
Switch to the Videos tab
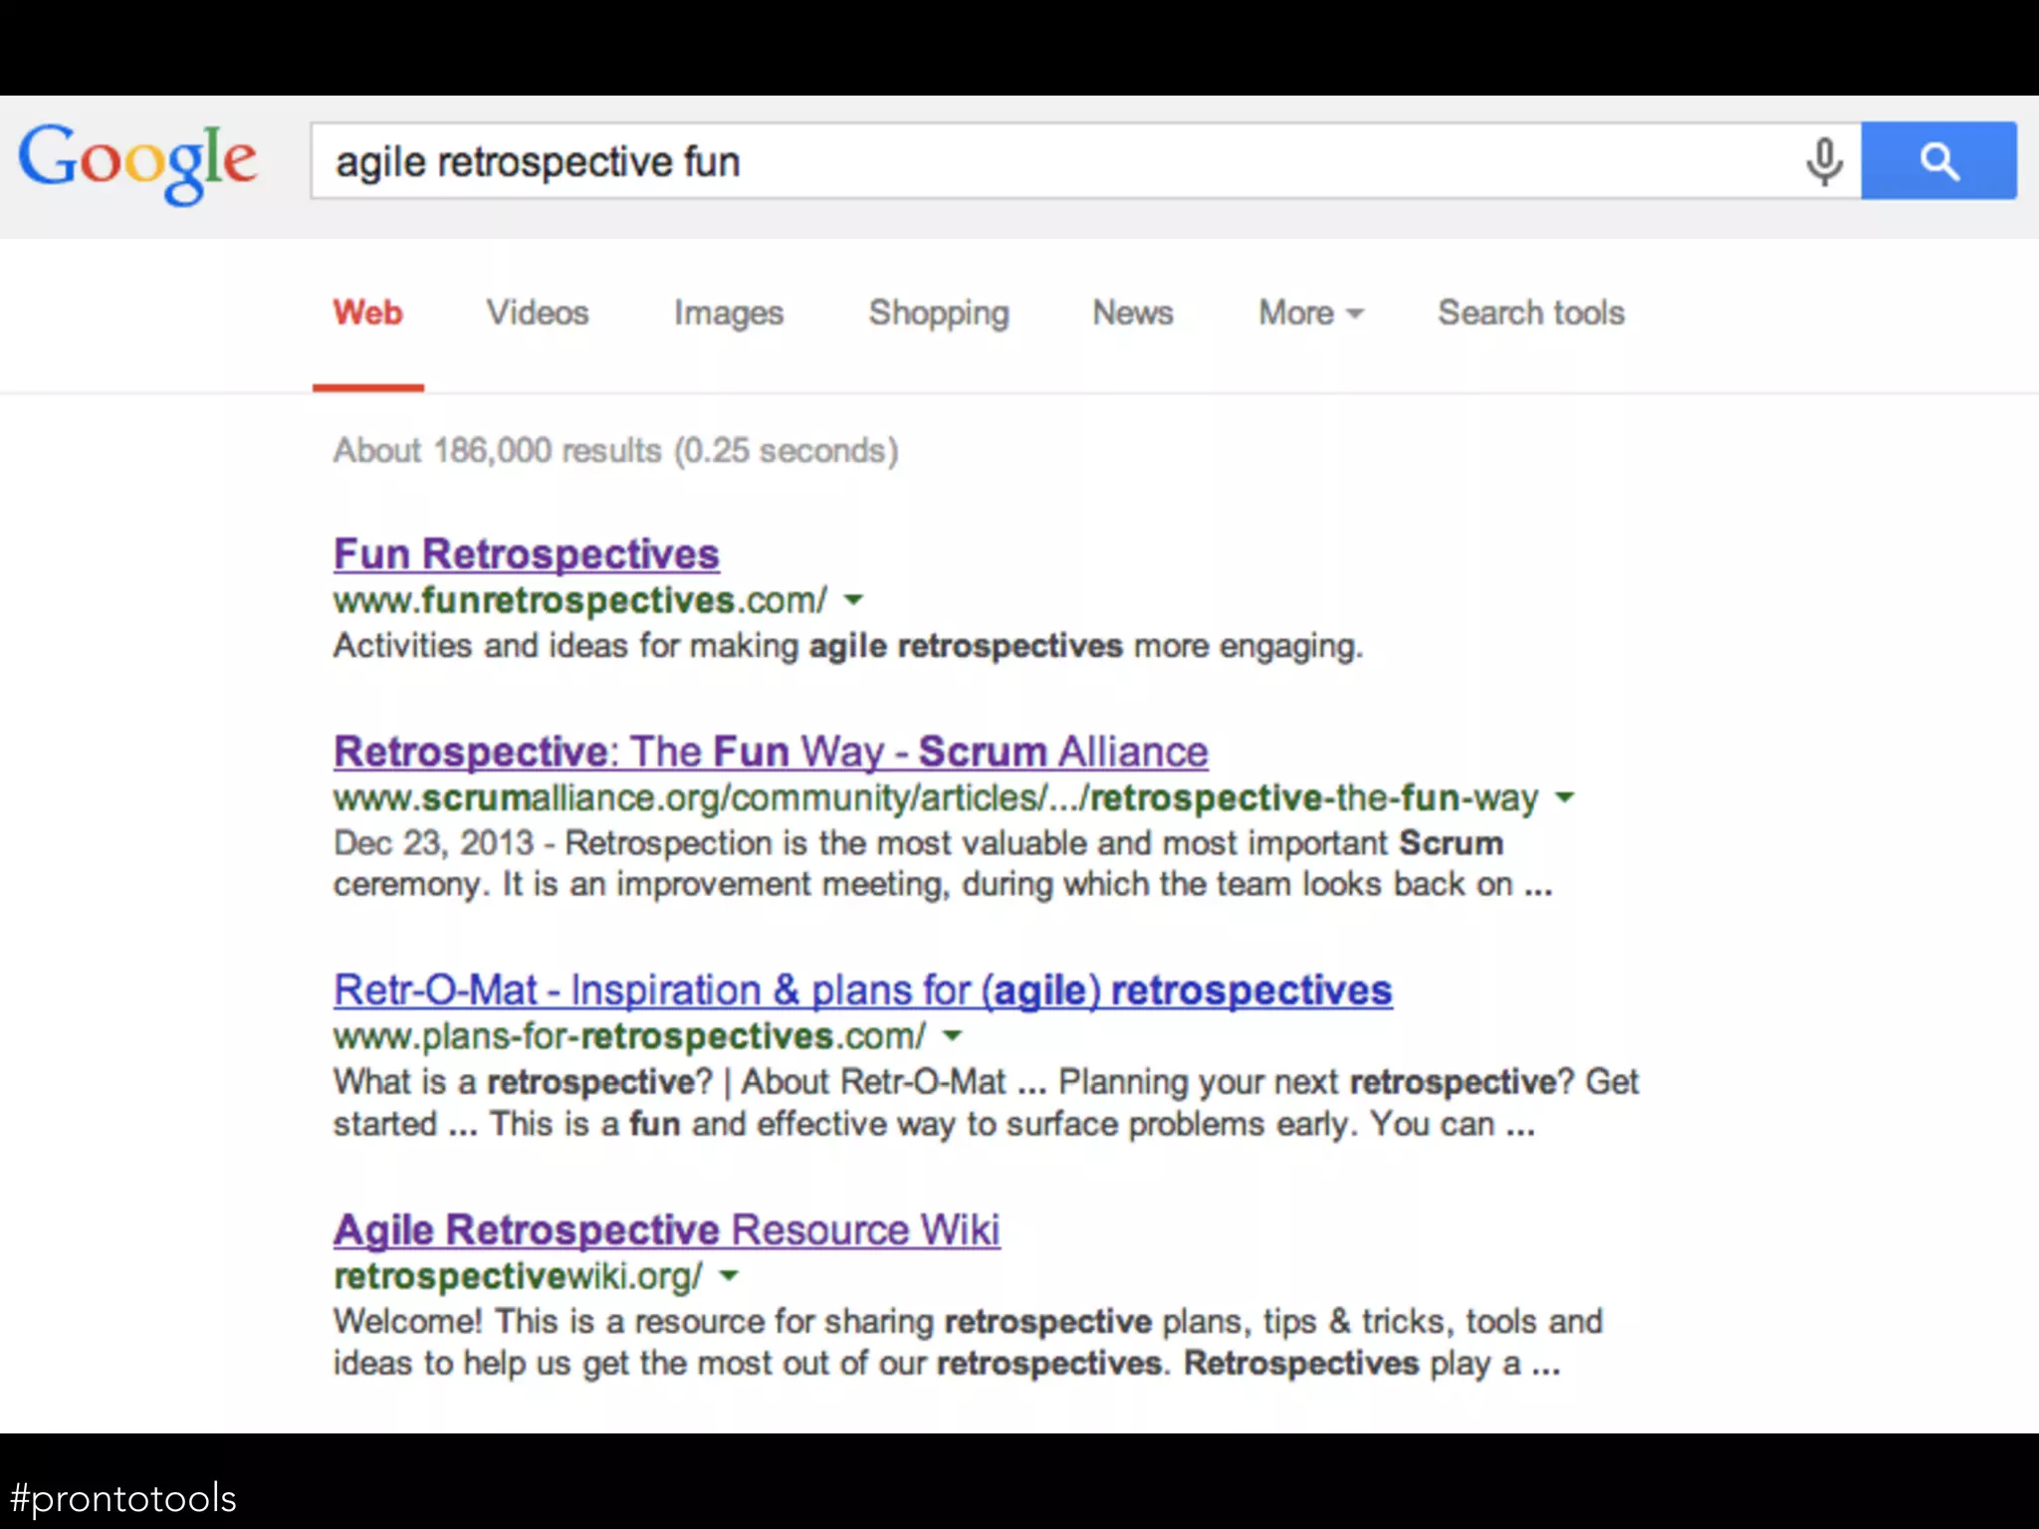538,313
